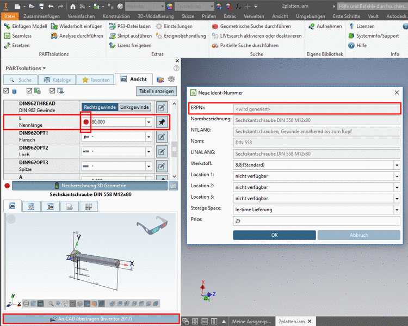Start Partielle Suche durchführen
The width and height of the screenshot is (408, 326).
[245, 45]
